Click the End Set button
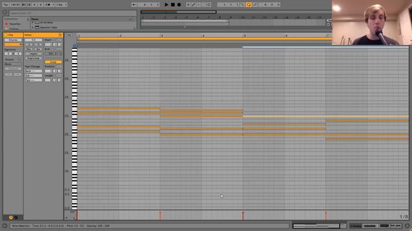This screenshot has height=231, width=412. click(x=59, y=49)
